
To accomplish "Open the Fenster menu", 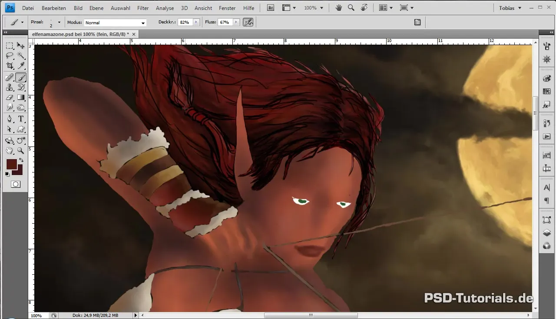I will tap(227, 8).
